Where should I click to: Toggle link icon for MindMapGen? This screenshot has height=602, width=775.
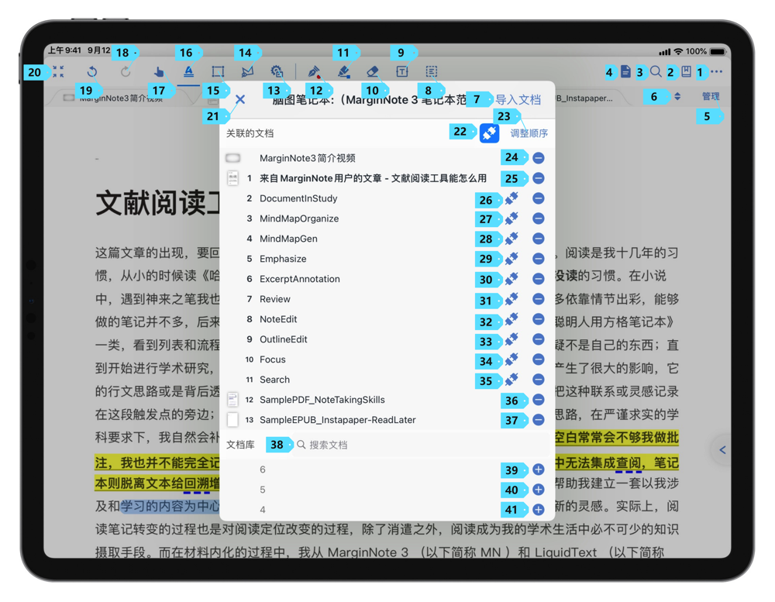click(511, 239)
